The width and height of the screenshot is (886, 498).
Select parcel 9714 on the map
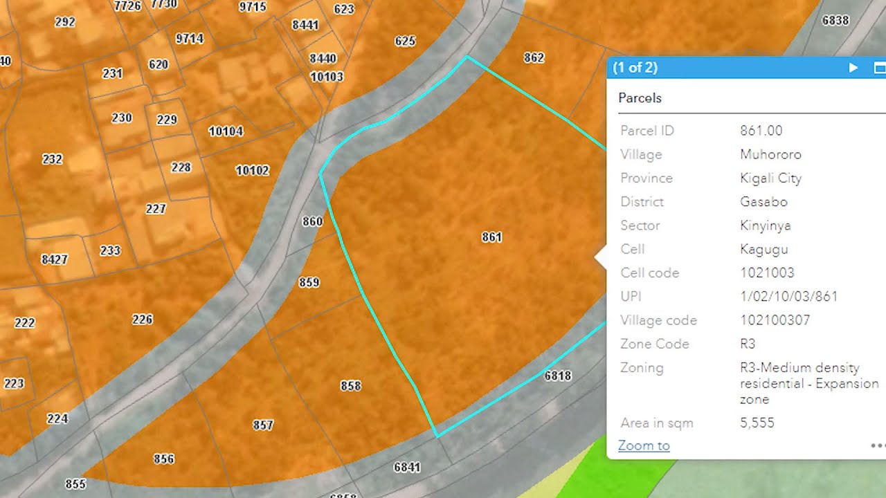190,39
